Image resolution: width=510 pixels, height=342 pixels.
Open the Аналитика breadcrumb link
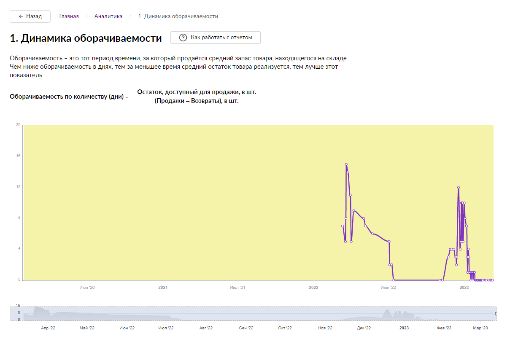pos(108,16)
